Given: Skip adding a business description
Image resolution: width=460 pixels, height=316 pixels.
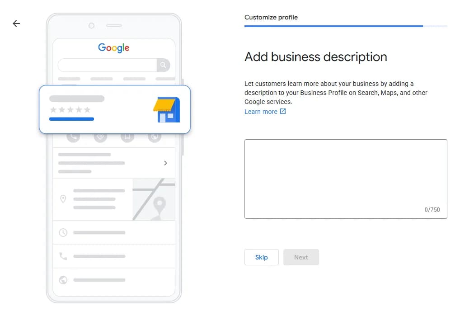Looking at the screenshot, I should [261, 257].
